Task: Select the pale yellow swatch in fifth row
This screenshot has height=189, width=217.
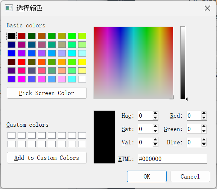Action: point(82,71)
